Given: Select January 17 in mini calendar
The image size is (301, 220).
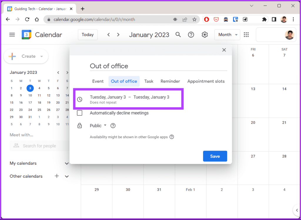Looking at the screenshot, I should (30, 103).
